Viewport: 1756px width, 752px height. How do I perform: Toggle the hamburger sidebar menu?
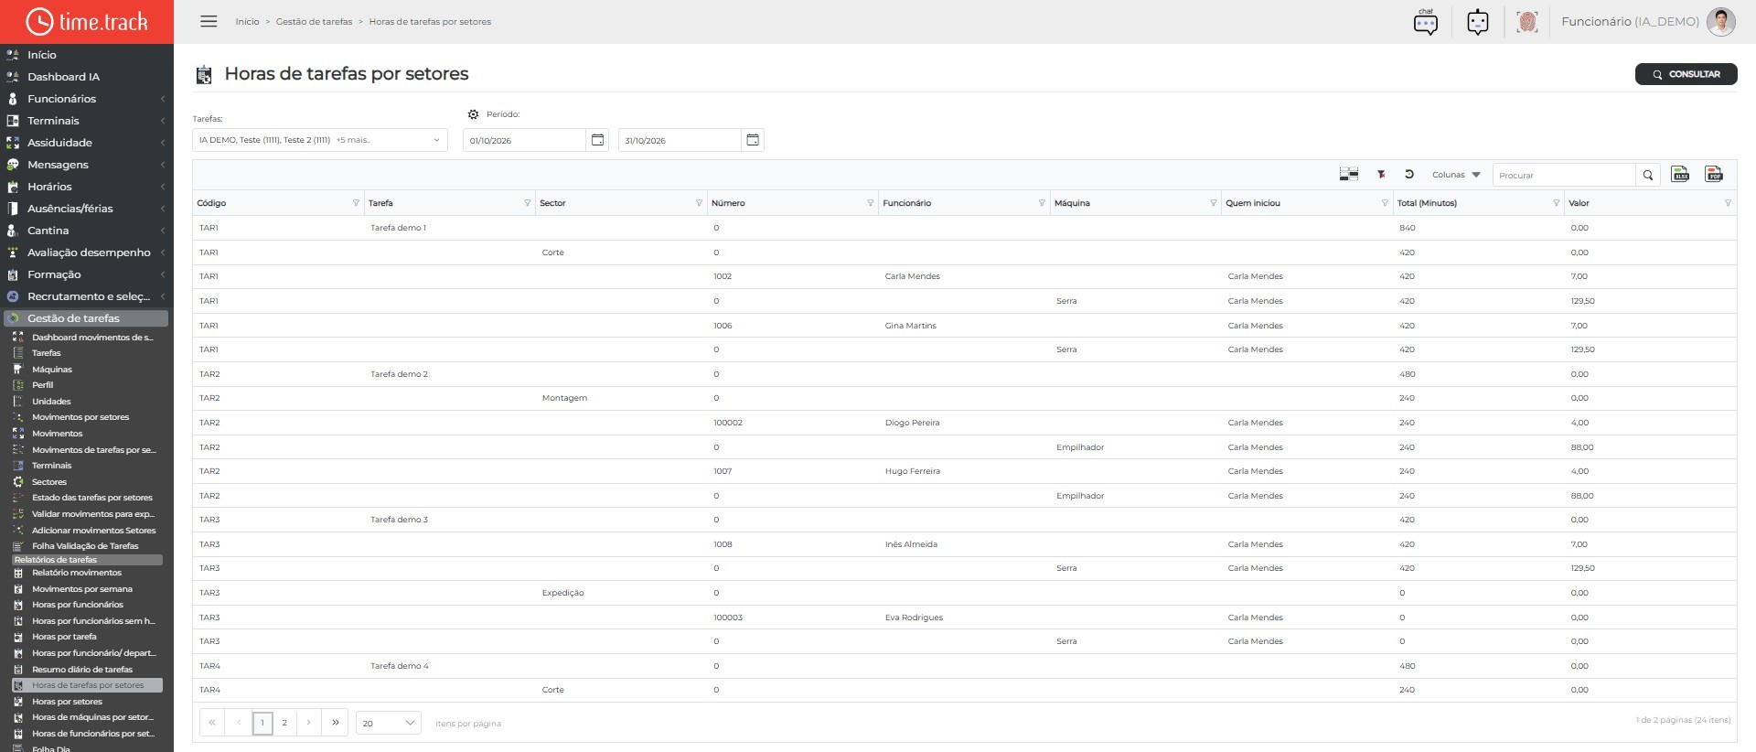(x=209, y=22)
